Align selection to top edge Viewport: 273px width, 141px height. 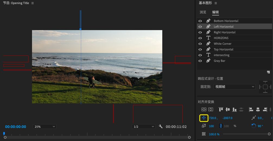(x=221, y=110)
